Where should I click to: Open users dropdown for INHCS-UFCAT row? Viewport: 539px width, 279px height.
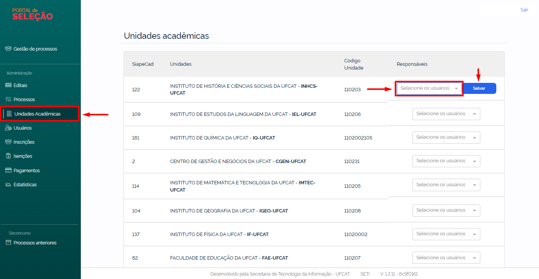[x=429, y=88]
